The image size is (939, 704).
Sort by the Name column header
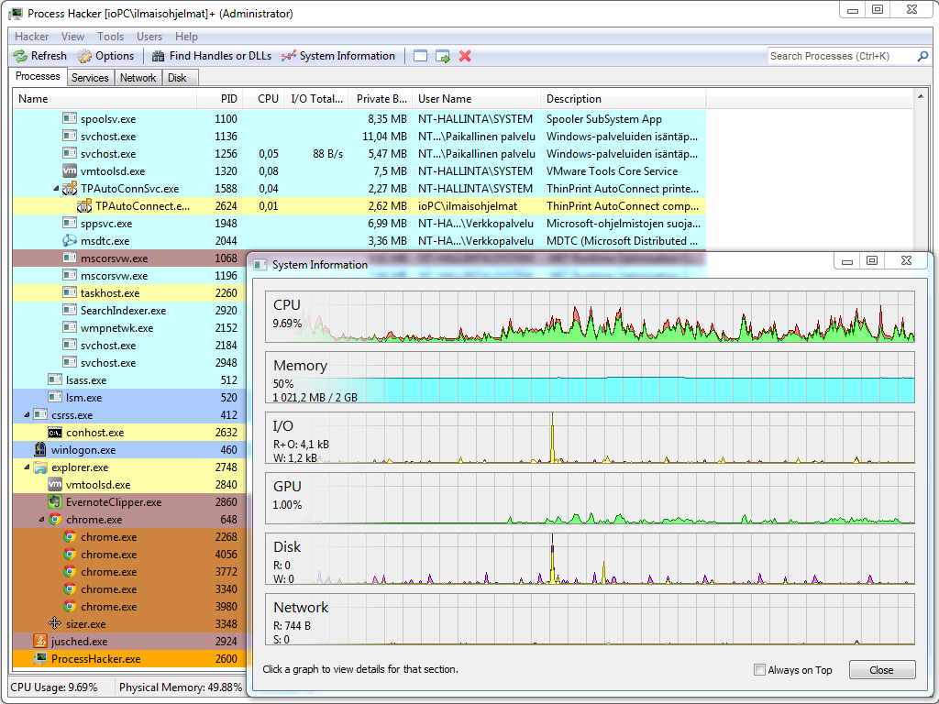pyautogui.click(x=105, y=99)
